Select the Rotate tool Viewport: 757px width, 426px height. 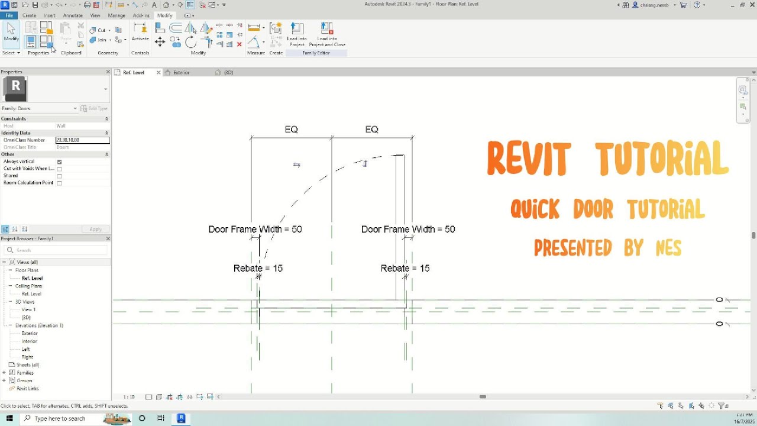[x=190, y=42]
